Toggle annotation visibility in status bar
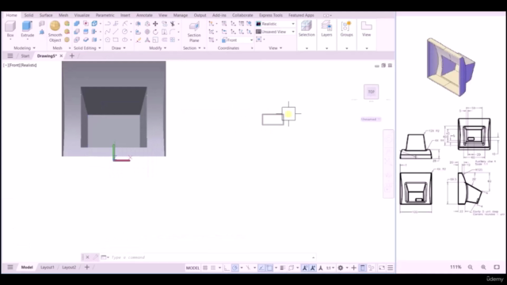Viewport: 507px width, 285px height. 305,268
